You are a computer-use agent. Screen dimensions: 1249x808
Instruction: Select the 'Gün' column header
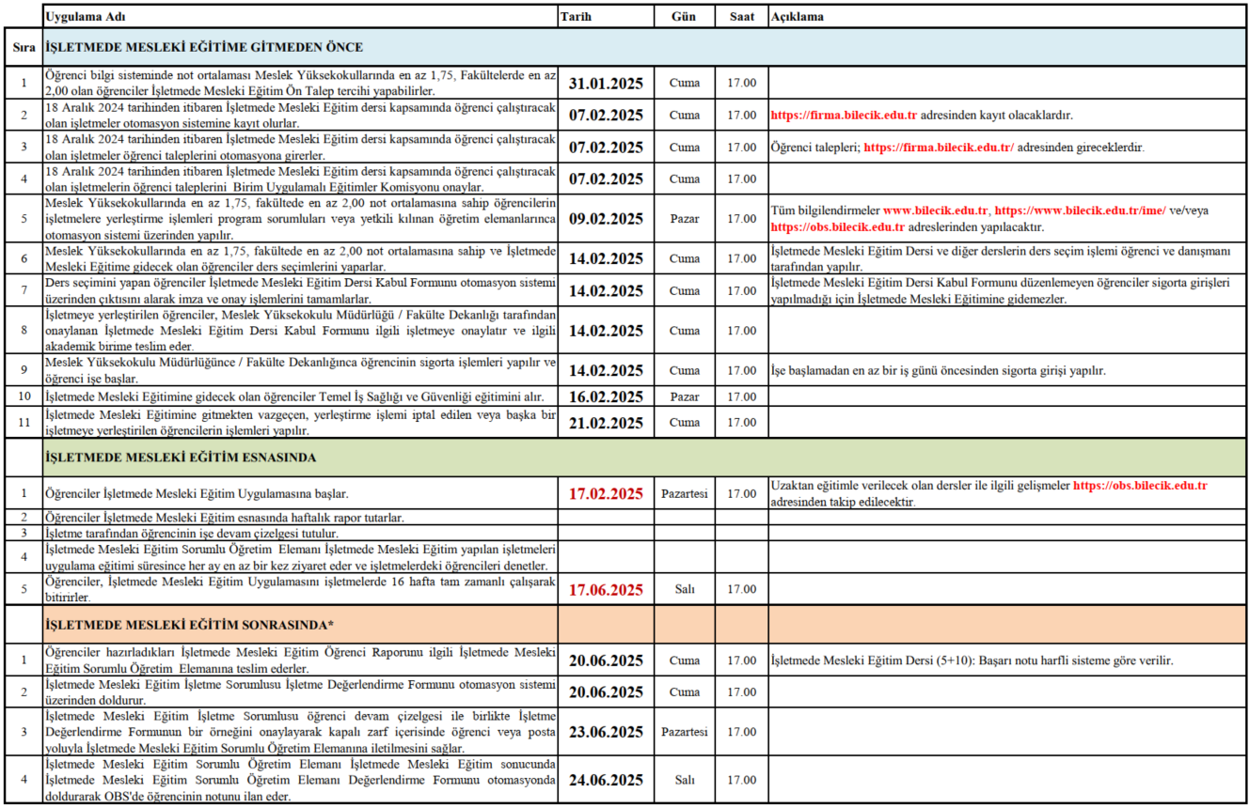pyautogui.click(x=684, y=18)
